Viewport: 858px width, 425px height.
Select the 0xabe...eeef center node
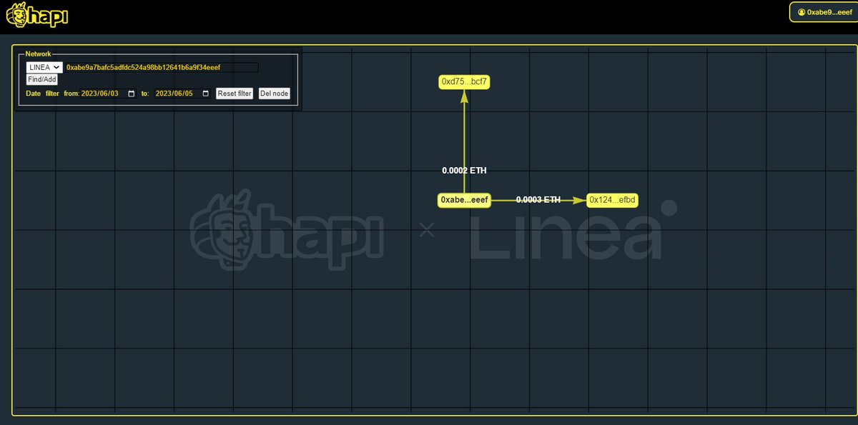(x=464, y=200)
